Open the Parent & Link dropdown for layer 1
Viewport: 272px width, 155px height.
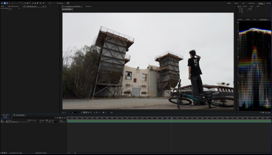[55, 122]
